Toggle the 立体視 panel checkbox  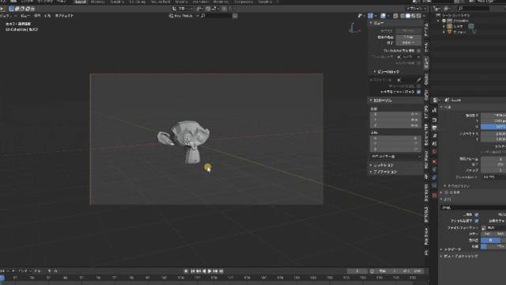446,192
